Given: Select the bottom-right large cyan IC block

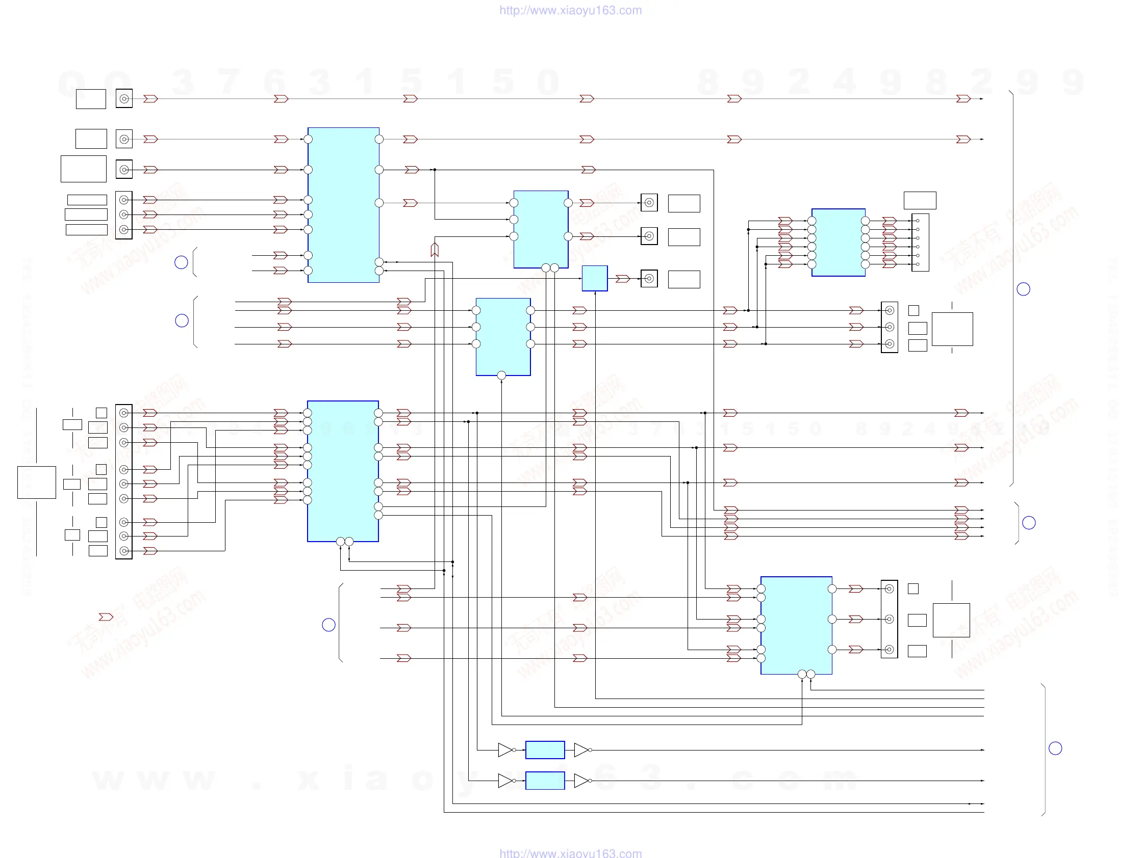Looking at the screenshot, I should (x=796, y=625).
